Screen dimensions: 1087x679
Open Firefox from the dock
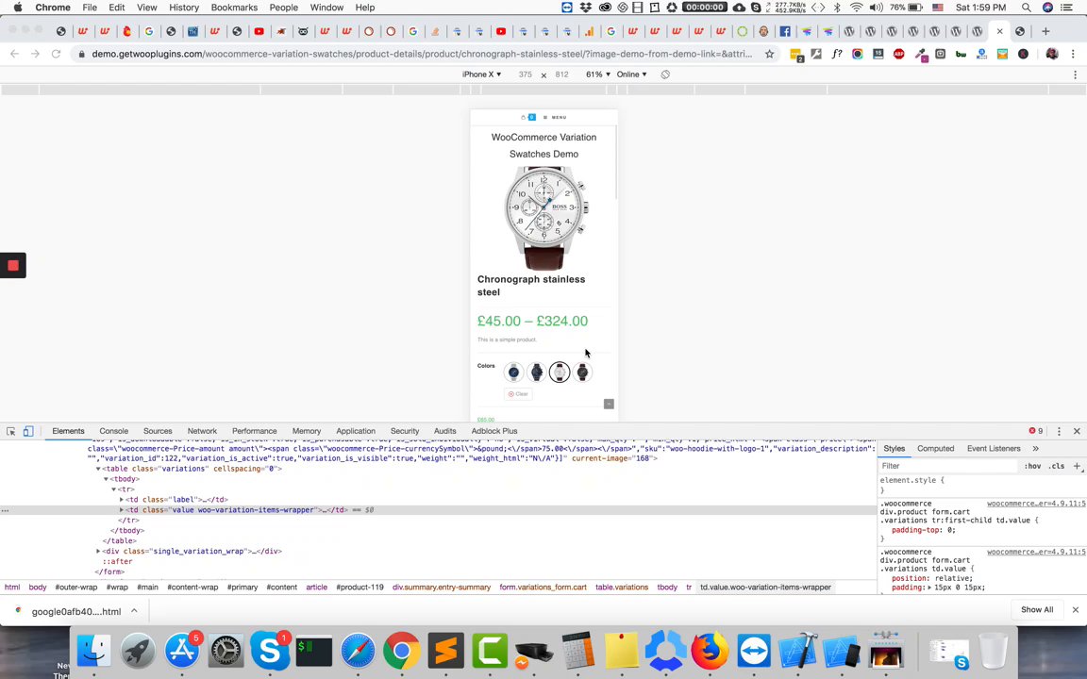[x=710, y=651]
